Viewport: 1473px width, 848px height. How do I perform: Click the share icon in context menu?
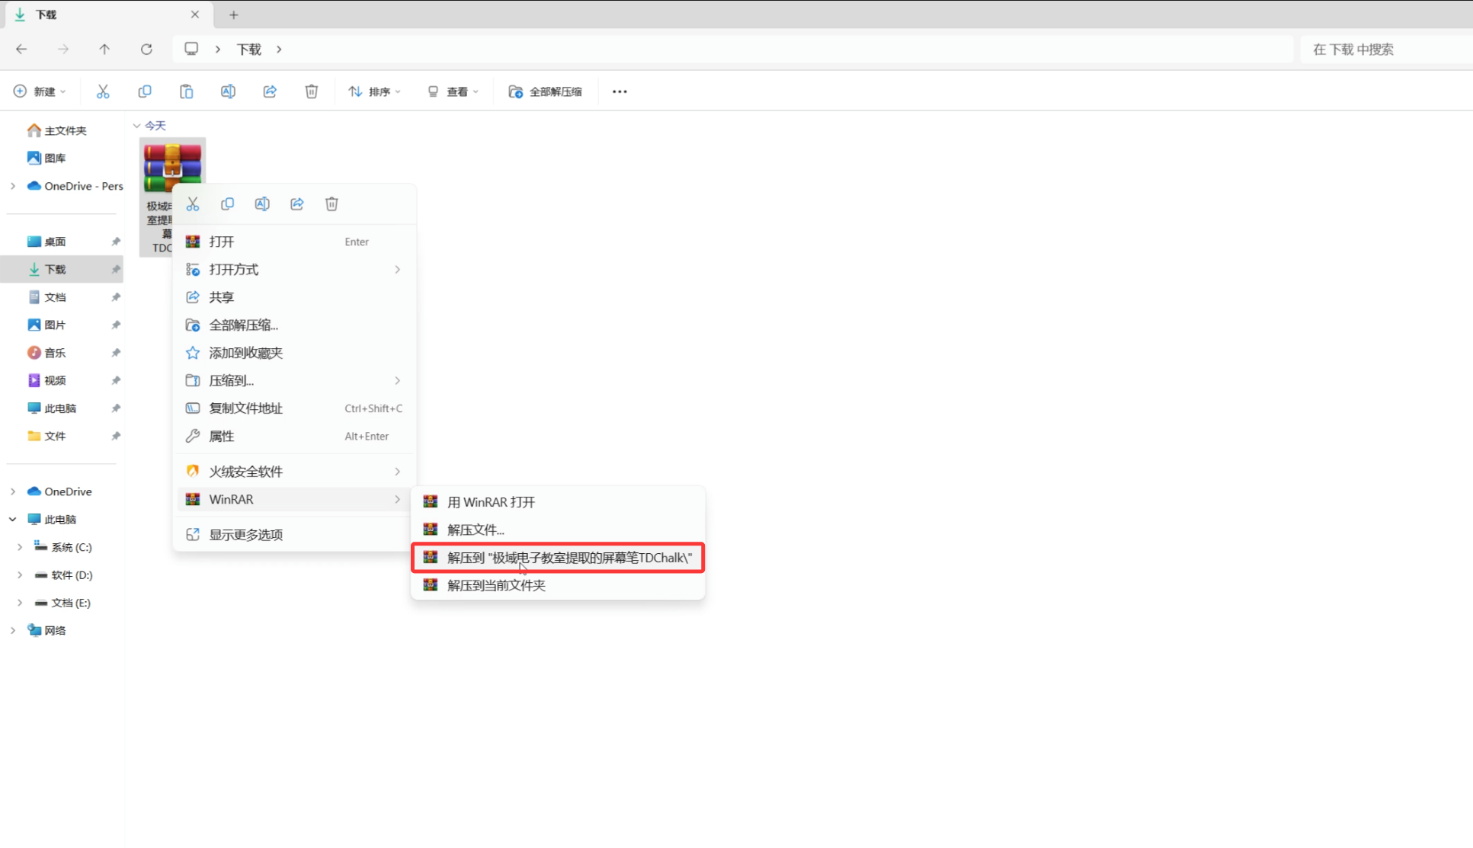(x=297, y=204)
